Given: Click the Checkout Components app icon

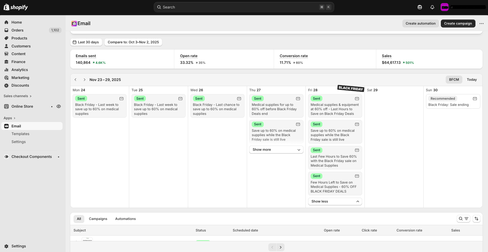Looking at the screenshot, I should (6, 157).
